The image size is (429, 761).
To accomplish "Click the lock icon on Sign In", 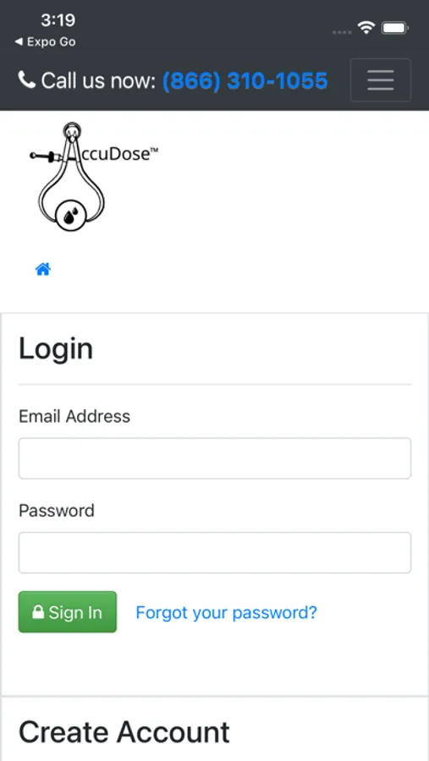I will (x=38, y=611).
